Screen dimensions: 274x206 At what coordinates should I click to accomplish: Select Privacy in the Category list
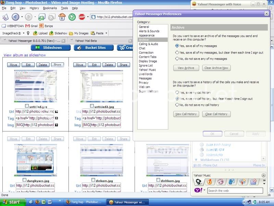pyautogui.click(x=144, y=83)
